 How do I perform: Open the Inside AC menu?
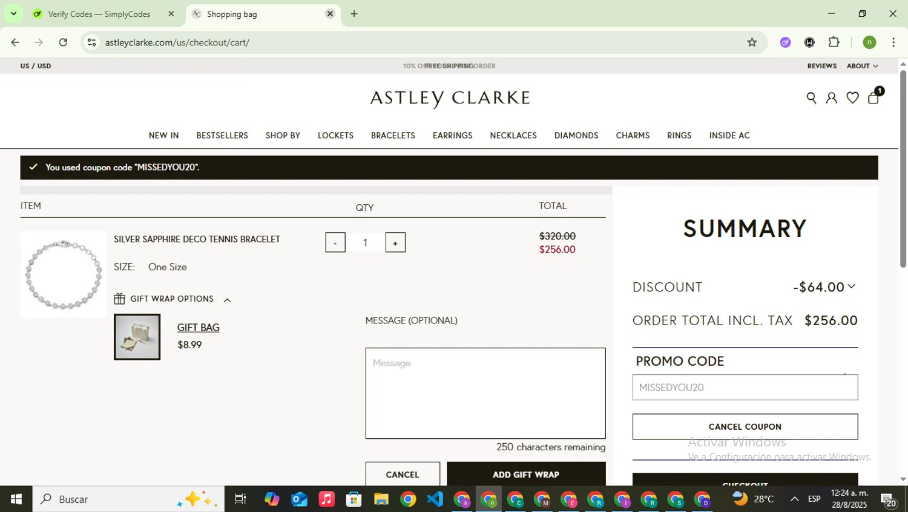(729, 135)
